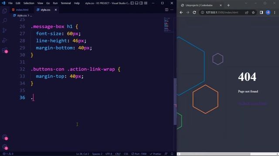279x156 pixels.
Task: Open editor More Actions ellipsis
Action: pos(172,10)
